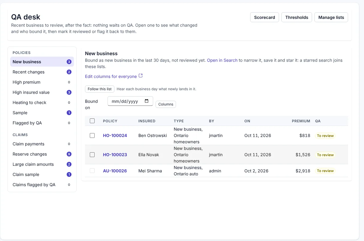Viewport: 364px width, 241px height.
Task: Open policy AU-100026
Action: [x=115, y=171]
